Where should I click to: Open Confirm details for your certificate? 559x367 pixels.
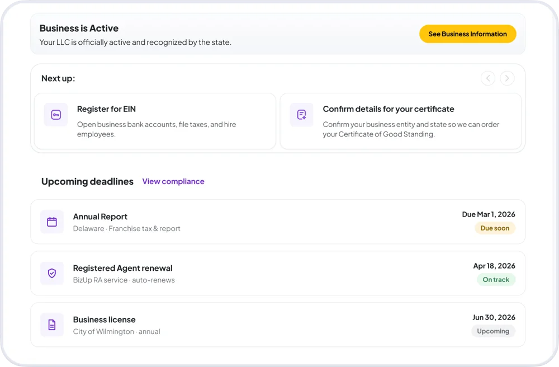pos(401,121)
